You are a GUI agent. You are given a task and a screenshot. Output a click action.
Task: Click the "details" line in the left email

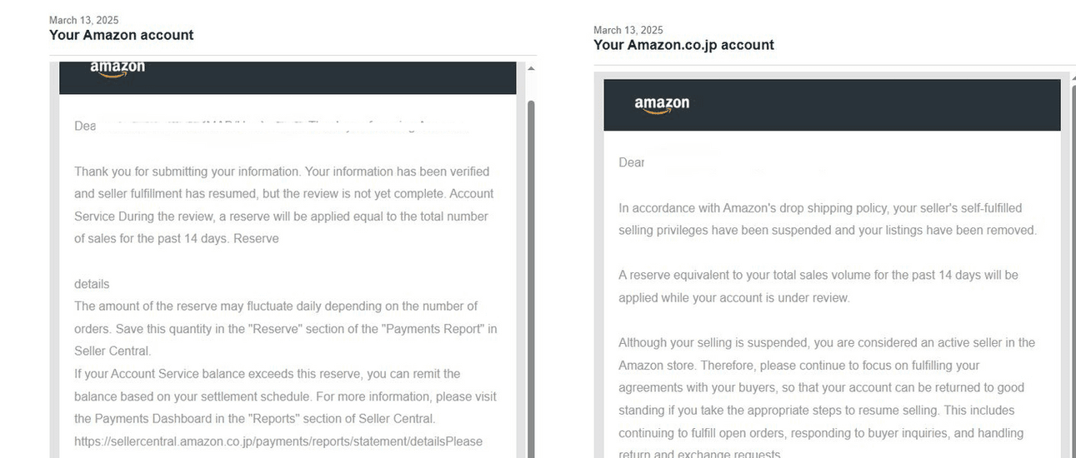(92, 284)
